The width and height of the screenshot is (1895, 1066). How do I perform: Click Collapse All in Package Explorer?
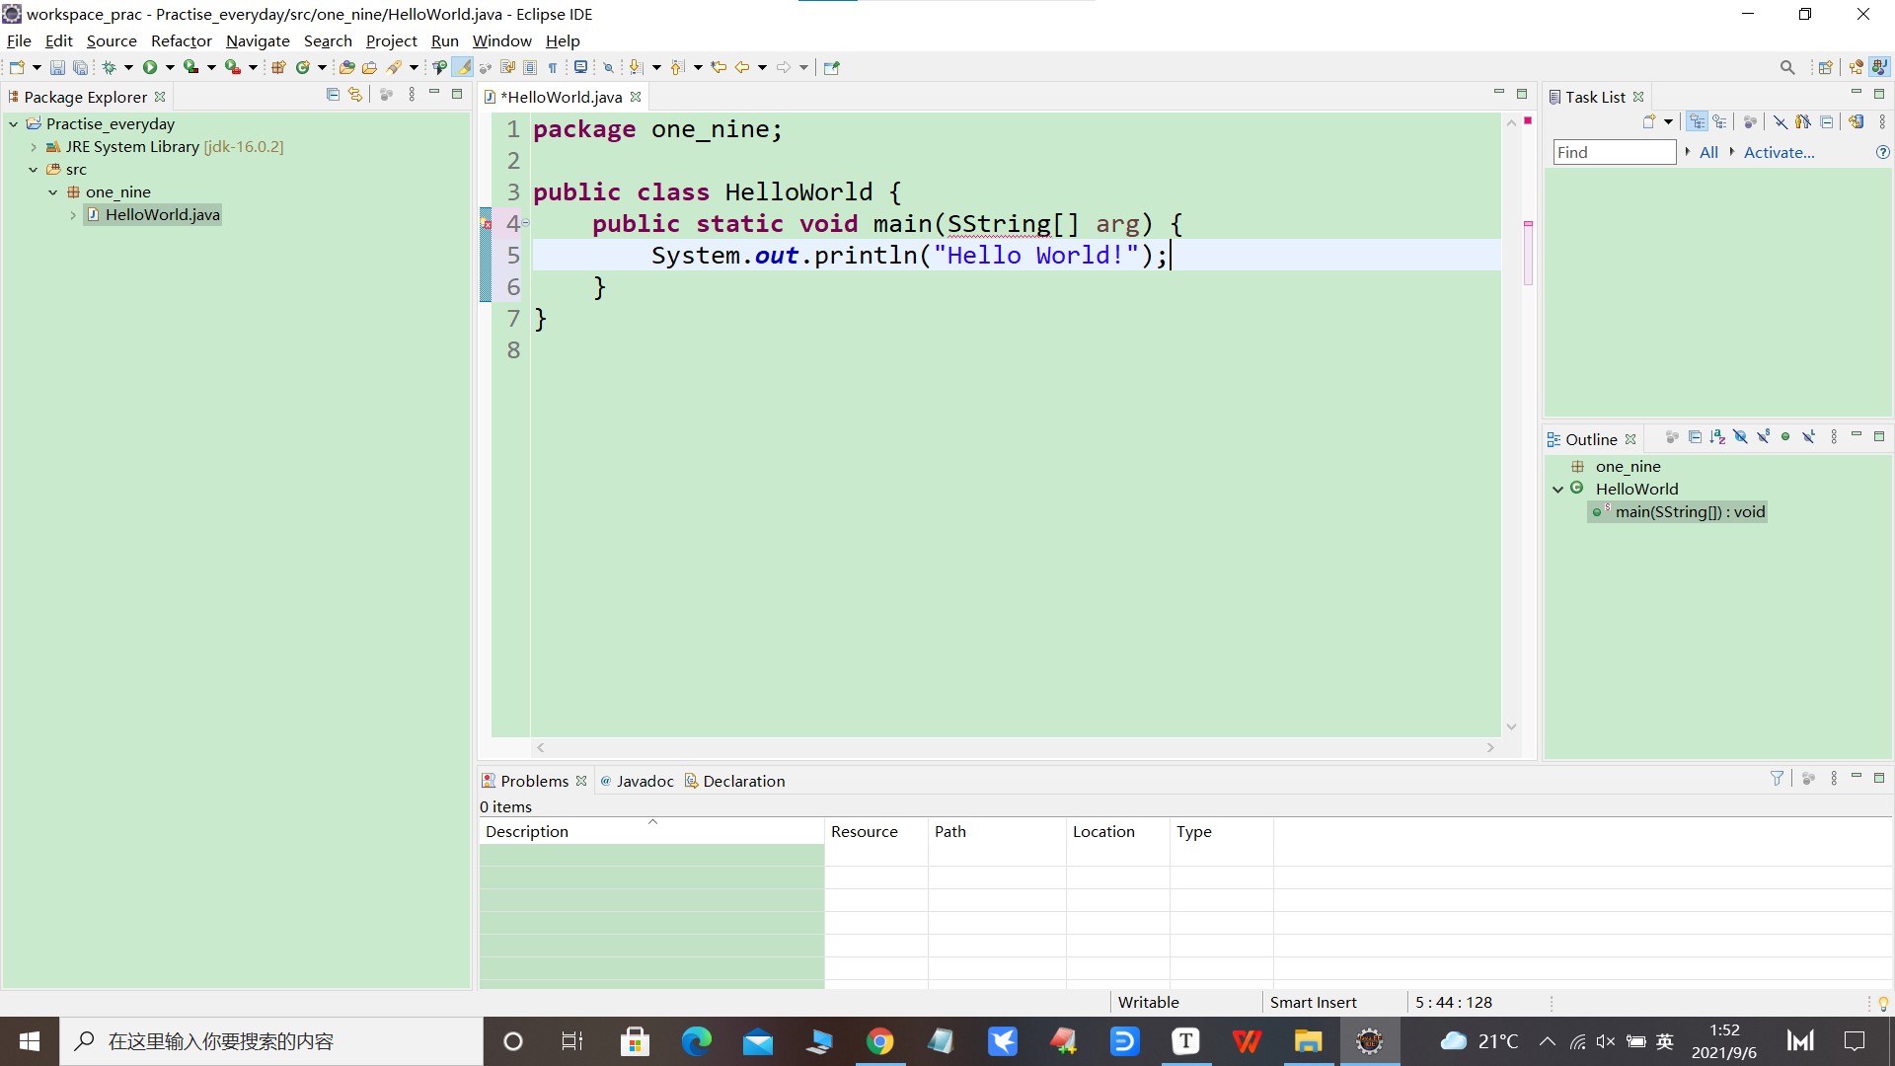[333, 95]
